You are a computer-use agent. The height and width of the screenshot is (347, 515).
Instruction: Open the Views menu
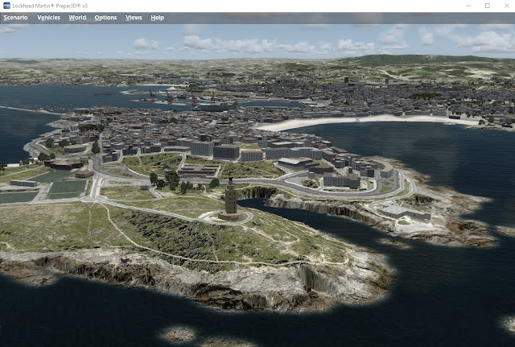[134, 18]
